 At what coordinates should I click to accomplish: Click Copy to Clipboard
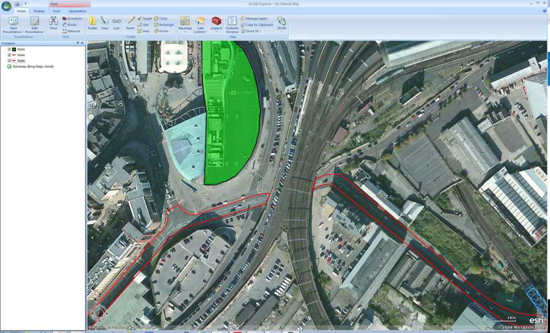[x=257, y=25]
